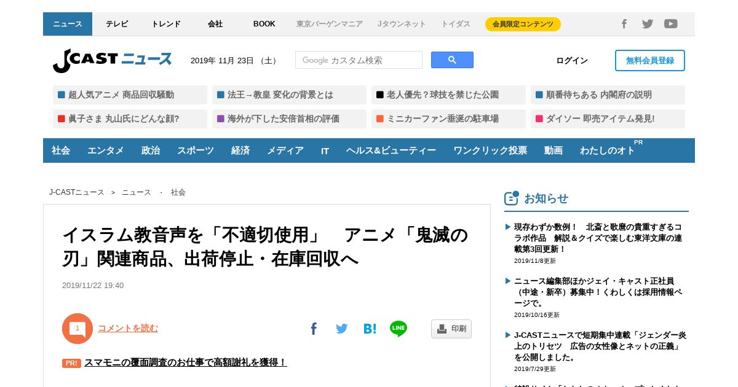Screen dimensions: 738x387
Task: Click the 会員限定コンテンツ yellow button
Action: point(523,24)
